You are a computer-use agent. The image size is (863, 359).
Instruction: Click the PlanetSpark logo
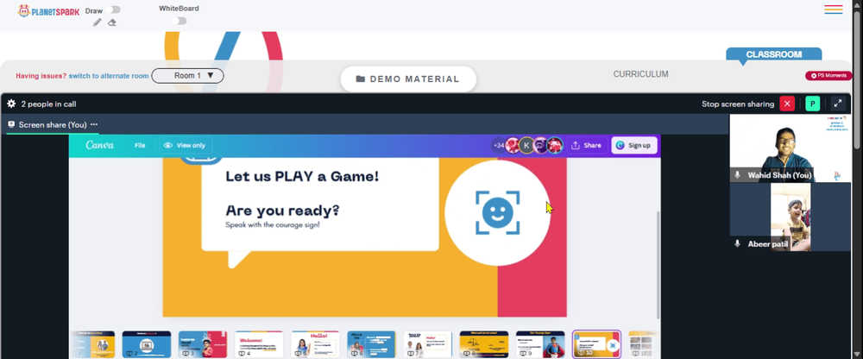click(x=48, y=11)
